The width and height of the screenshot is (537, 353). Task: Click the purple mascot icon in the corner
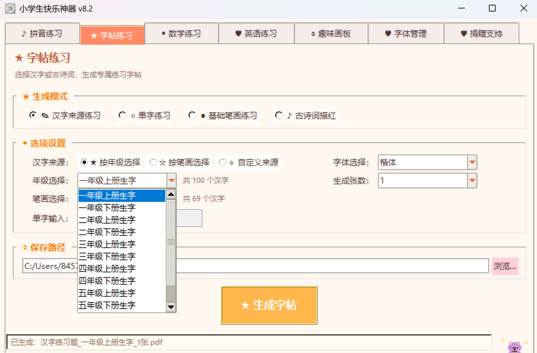pyautogui.click(x=515, y=347)
